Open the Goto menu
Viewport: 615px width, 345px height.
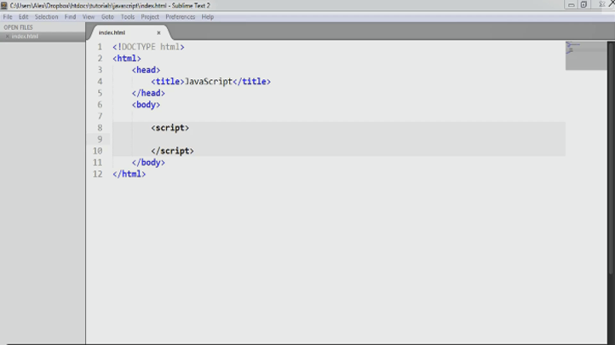click(x=107, y=17)
